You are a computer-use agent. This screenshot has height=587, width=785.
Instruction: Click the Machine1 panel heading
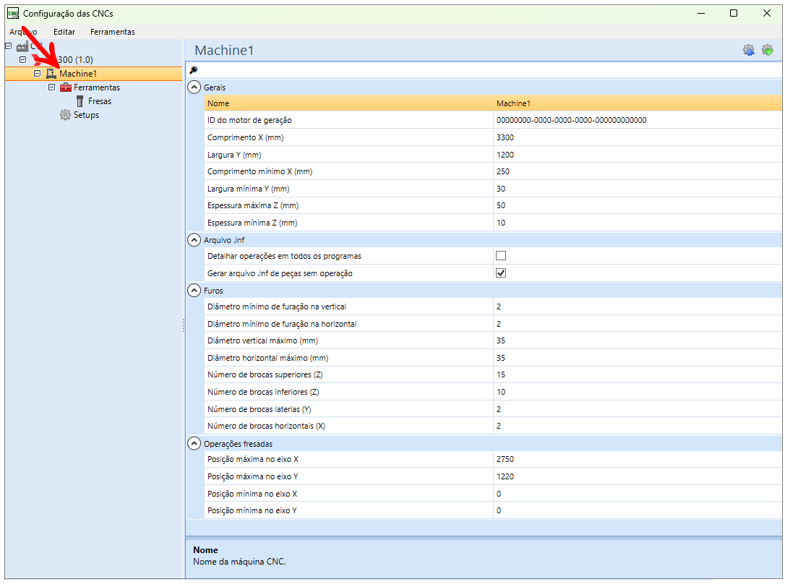pos(224,51)
